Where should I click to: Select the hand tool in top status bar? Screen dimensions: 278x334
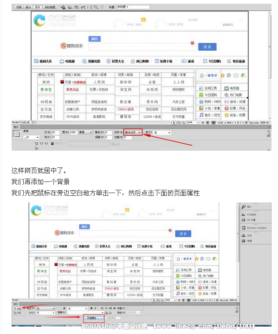179,123
